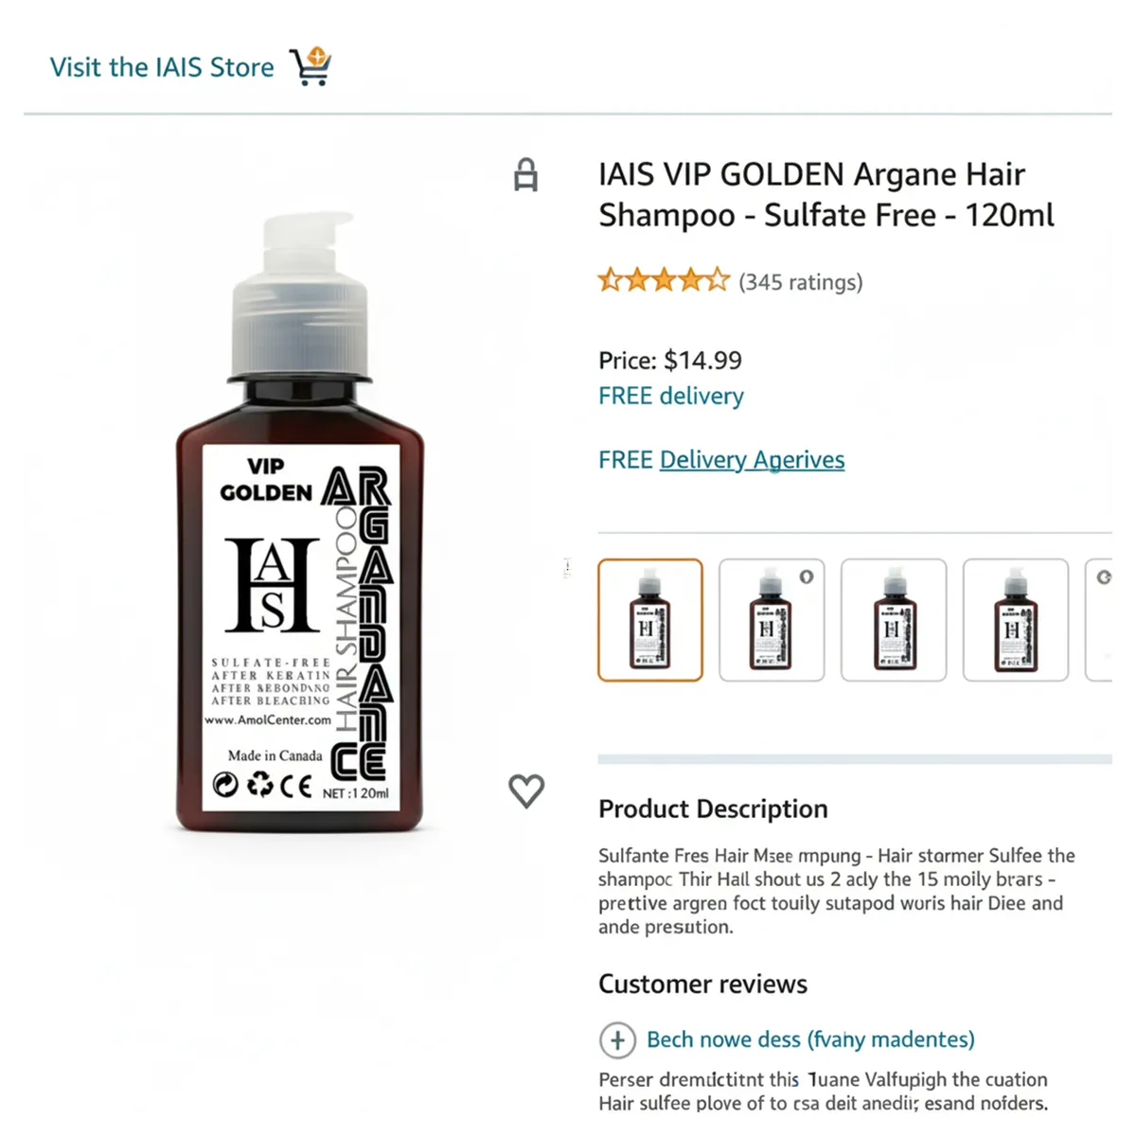Click the shopping cart icon

tap(311, 66)
